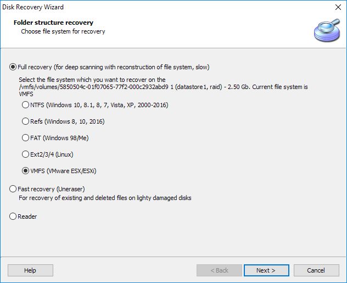Pick the Ext2/3/4 (Linux) option
Screen dimensions: 347x283
click(x=47, y=154)
